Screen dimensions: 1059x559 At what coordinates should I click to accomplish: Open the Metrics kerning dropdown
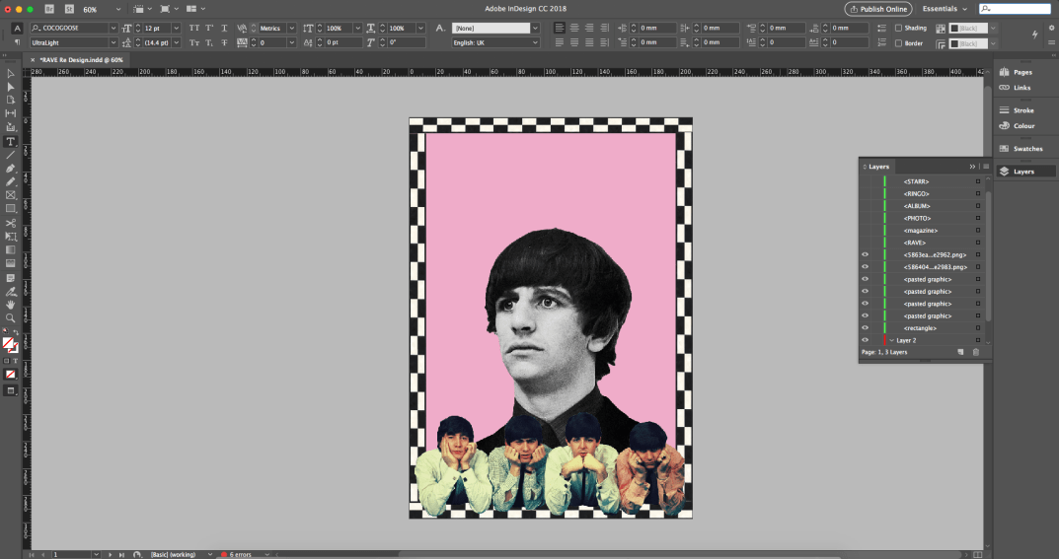coord(292,28)
